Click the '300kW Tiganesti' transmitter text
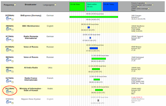The width and height of the screenshot is (166, 106). pyautogui.click(x=137, y=36)
